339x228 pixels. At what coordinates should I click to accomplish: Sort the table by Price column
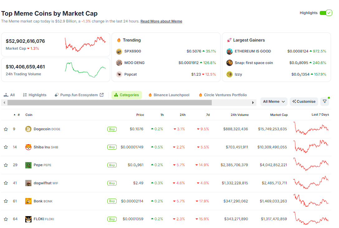click(x=140, y=115)
